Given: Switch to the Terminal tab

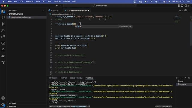Looking at the screenshot, I should click(89, 78).
